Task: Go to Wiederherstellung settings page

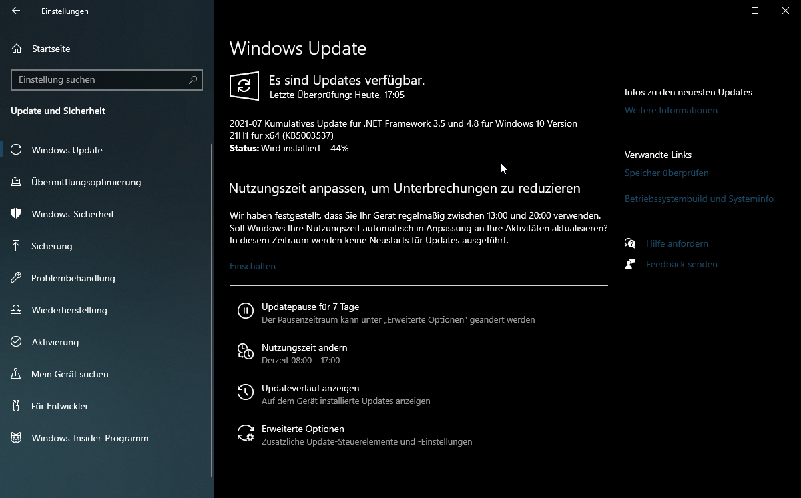Action: click(x=69, y=310)
